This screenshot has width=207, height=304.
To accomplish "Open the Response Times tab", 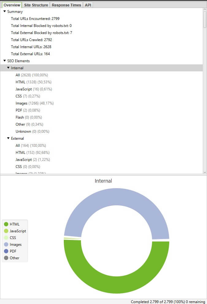I will coord(66,5).
